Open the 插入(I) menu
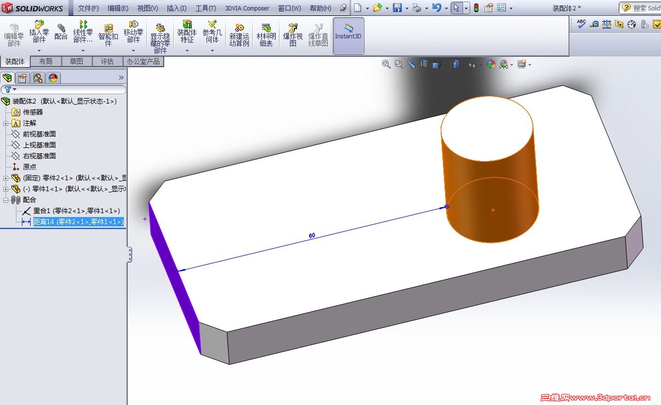The width and height of the screenshot is (661, 405). coord(176,8)
